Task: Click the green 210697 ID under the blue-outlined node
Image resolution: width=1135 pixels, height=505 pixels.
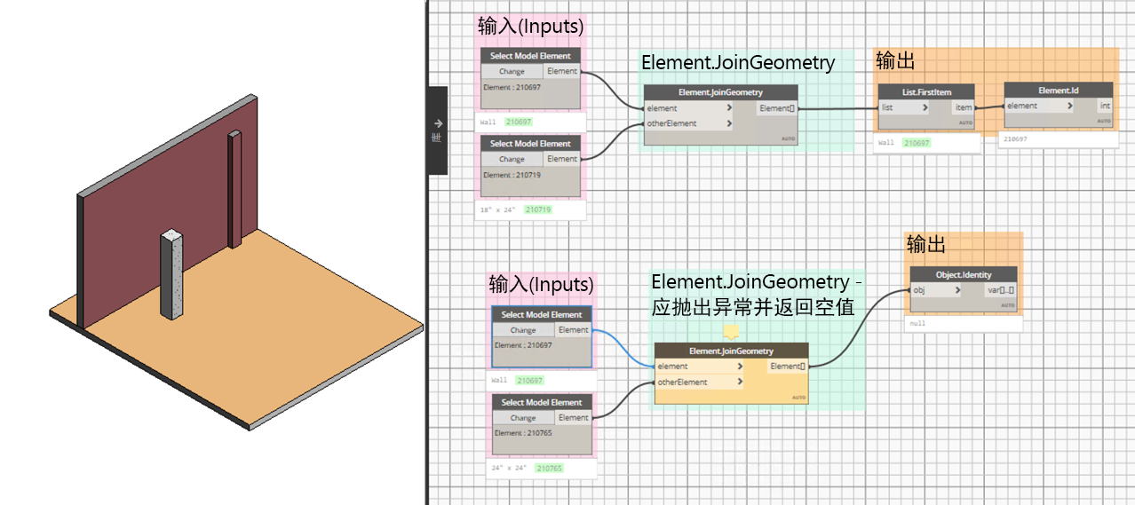Action: [530, 380]
